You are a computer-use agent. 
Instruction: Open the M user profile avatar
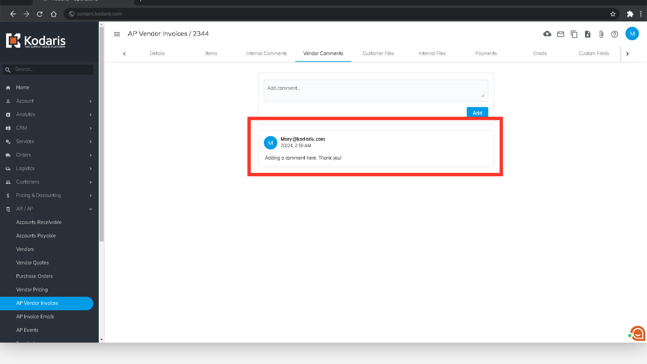click(632, 34)
